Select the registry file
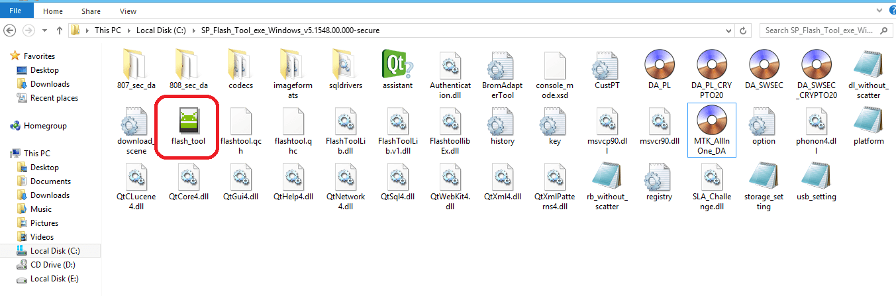This screenshot has height=296, width=896. (x=660, y=182)
